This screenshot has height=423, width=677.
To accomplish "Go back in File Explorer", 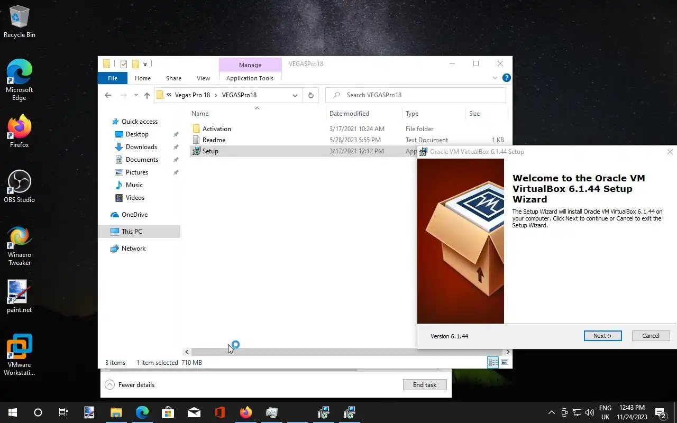I will coord(108,95).
